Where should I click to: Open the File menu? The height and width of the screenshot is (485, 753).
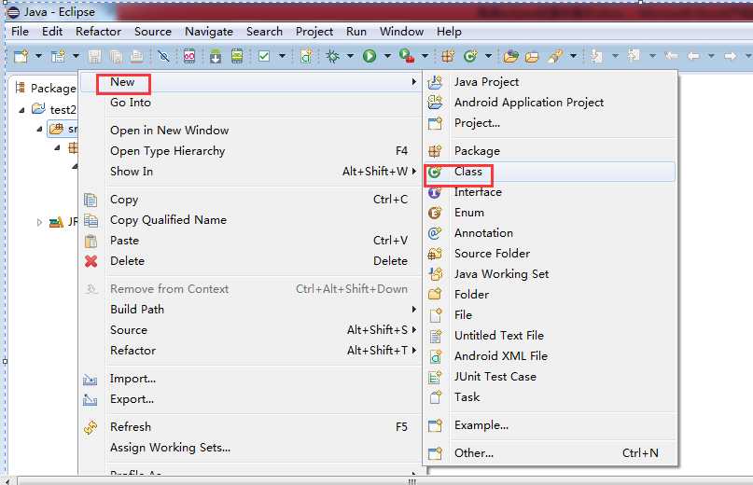point(21,31)
